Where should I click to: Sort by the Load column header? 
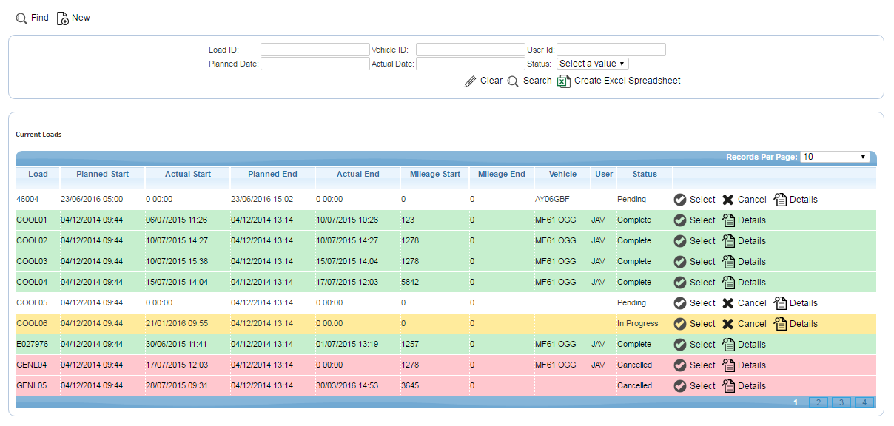(x=38, y=175)
